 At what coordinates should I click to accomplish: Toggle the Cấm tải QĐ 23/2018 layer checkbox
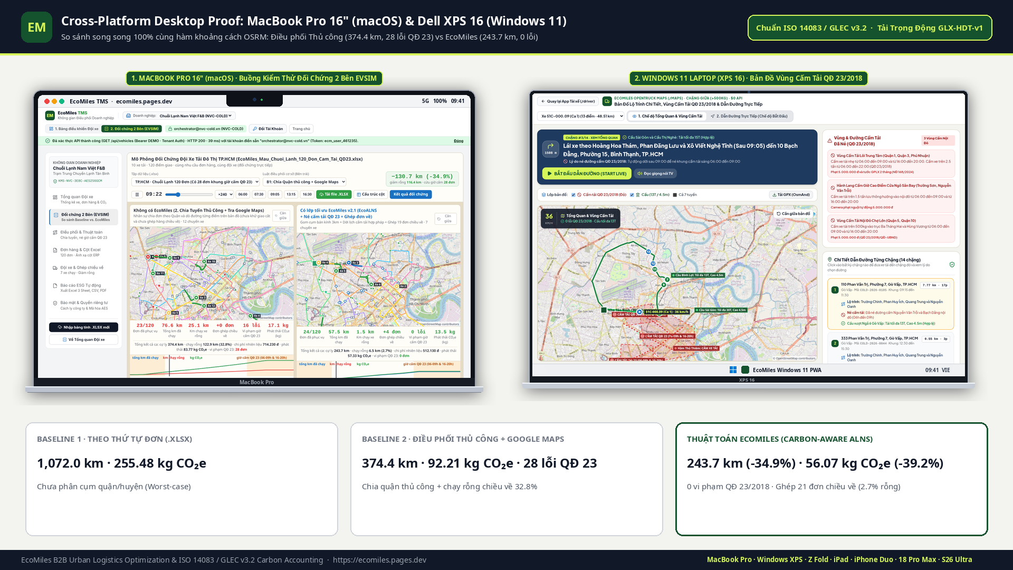574,195
